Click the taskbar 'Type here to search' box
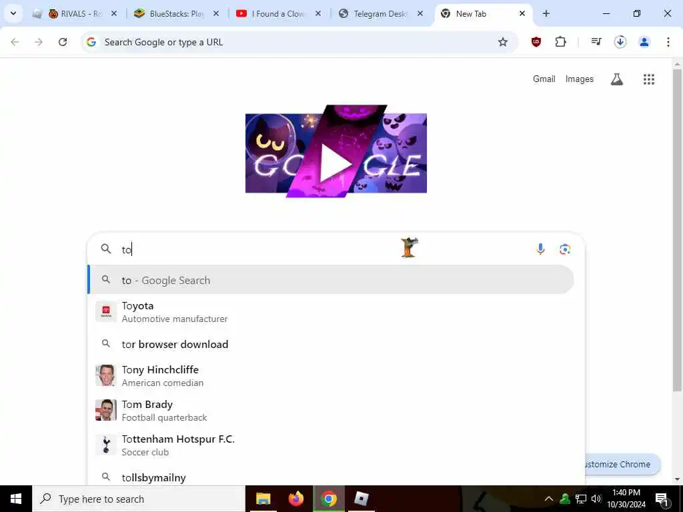Screen dimensions: 683x512 [x=139, y=499]
